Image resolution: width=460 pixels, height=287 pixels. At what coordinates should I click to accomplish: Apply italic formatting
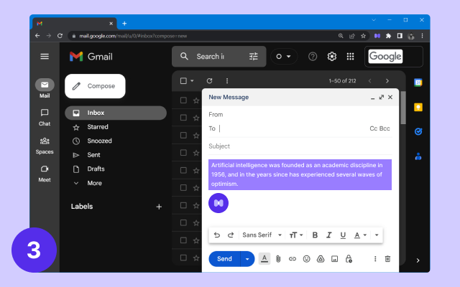pos(329,235)
